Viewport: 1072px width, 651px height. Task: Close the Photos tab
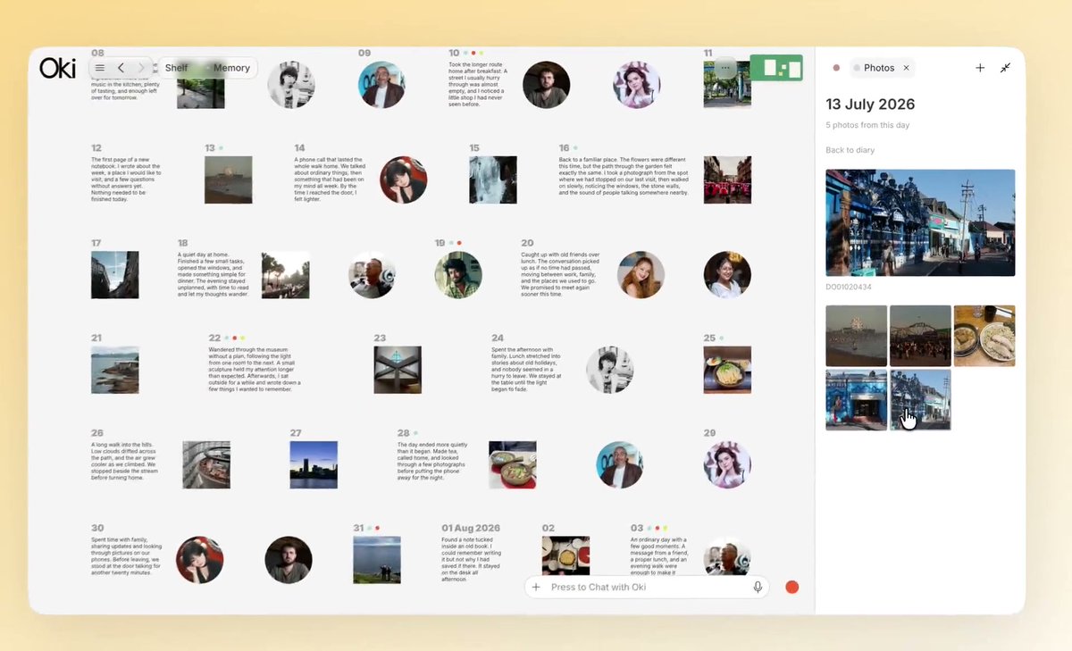906,68
